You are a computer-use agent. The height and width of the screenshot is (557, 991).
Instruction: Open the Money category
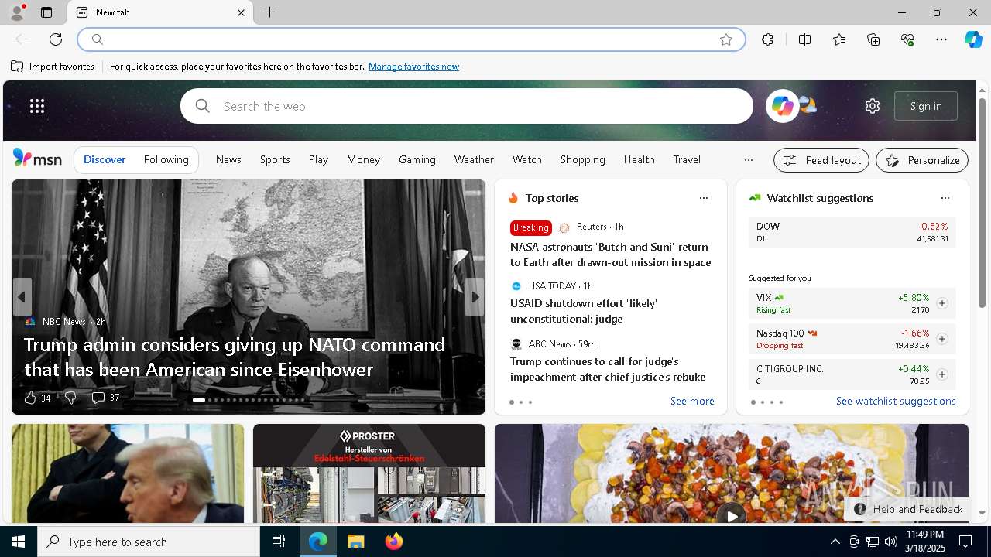[363, 159]
